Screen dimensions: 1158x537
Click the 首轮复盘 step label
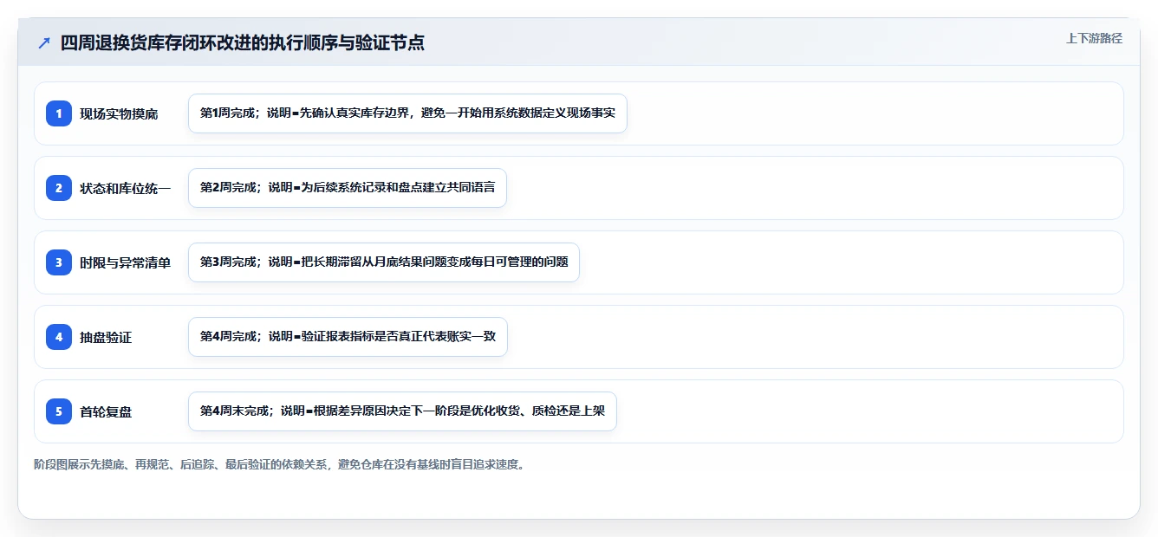(x=106, y=411)
